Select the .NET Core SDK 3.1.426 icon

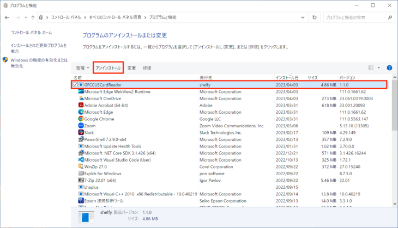pyautogui.click(x=81, y=153)
